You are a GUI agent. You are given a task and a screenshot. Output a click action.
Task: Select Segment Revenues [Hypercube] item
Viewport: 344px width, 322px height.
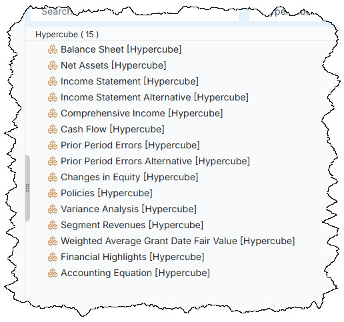click(x=132, y=225)
